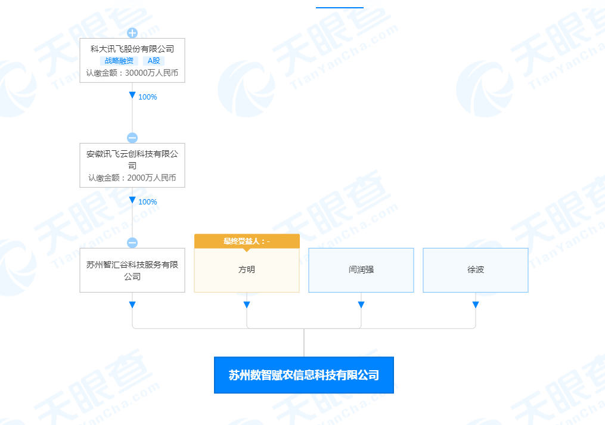The image size is (605, 425).
Task: Expand shareholders above 科大讯飞股份有限公司 with plus icon
Action: click(132, 33)
